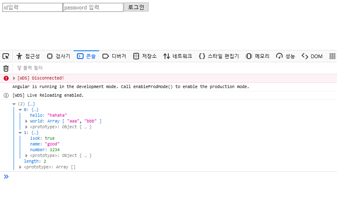Expand the prototype Array [] entry
337x211 pixels.
(x=20, y=167)
